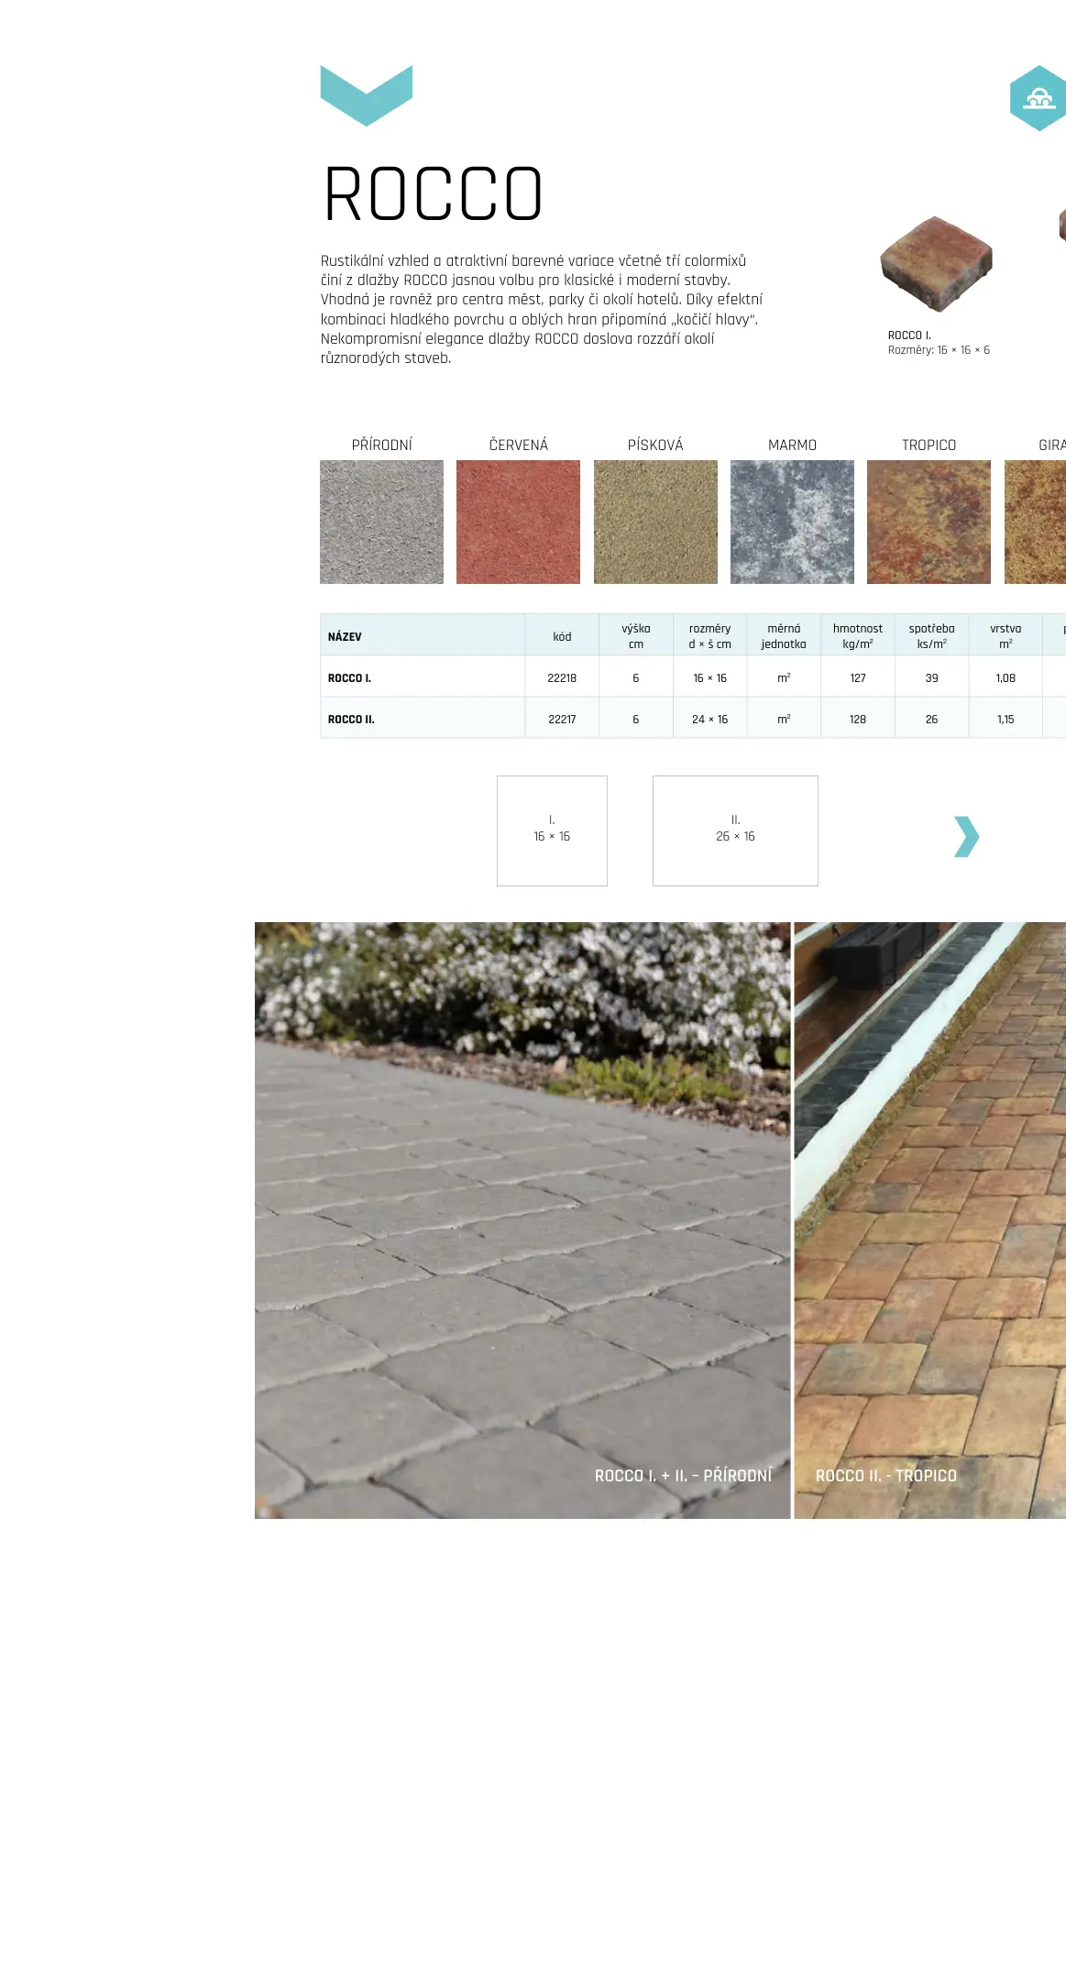Select the PŘÍRODNÍ gray color swatch

click(381, 522)
